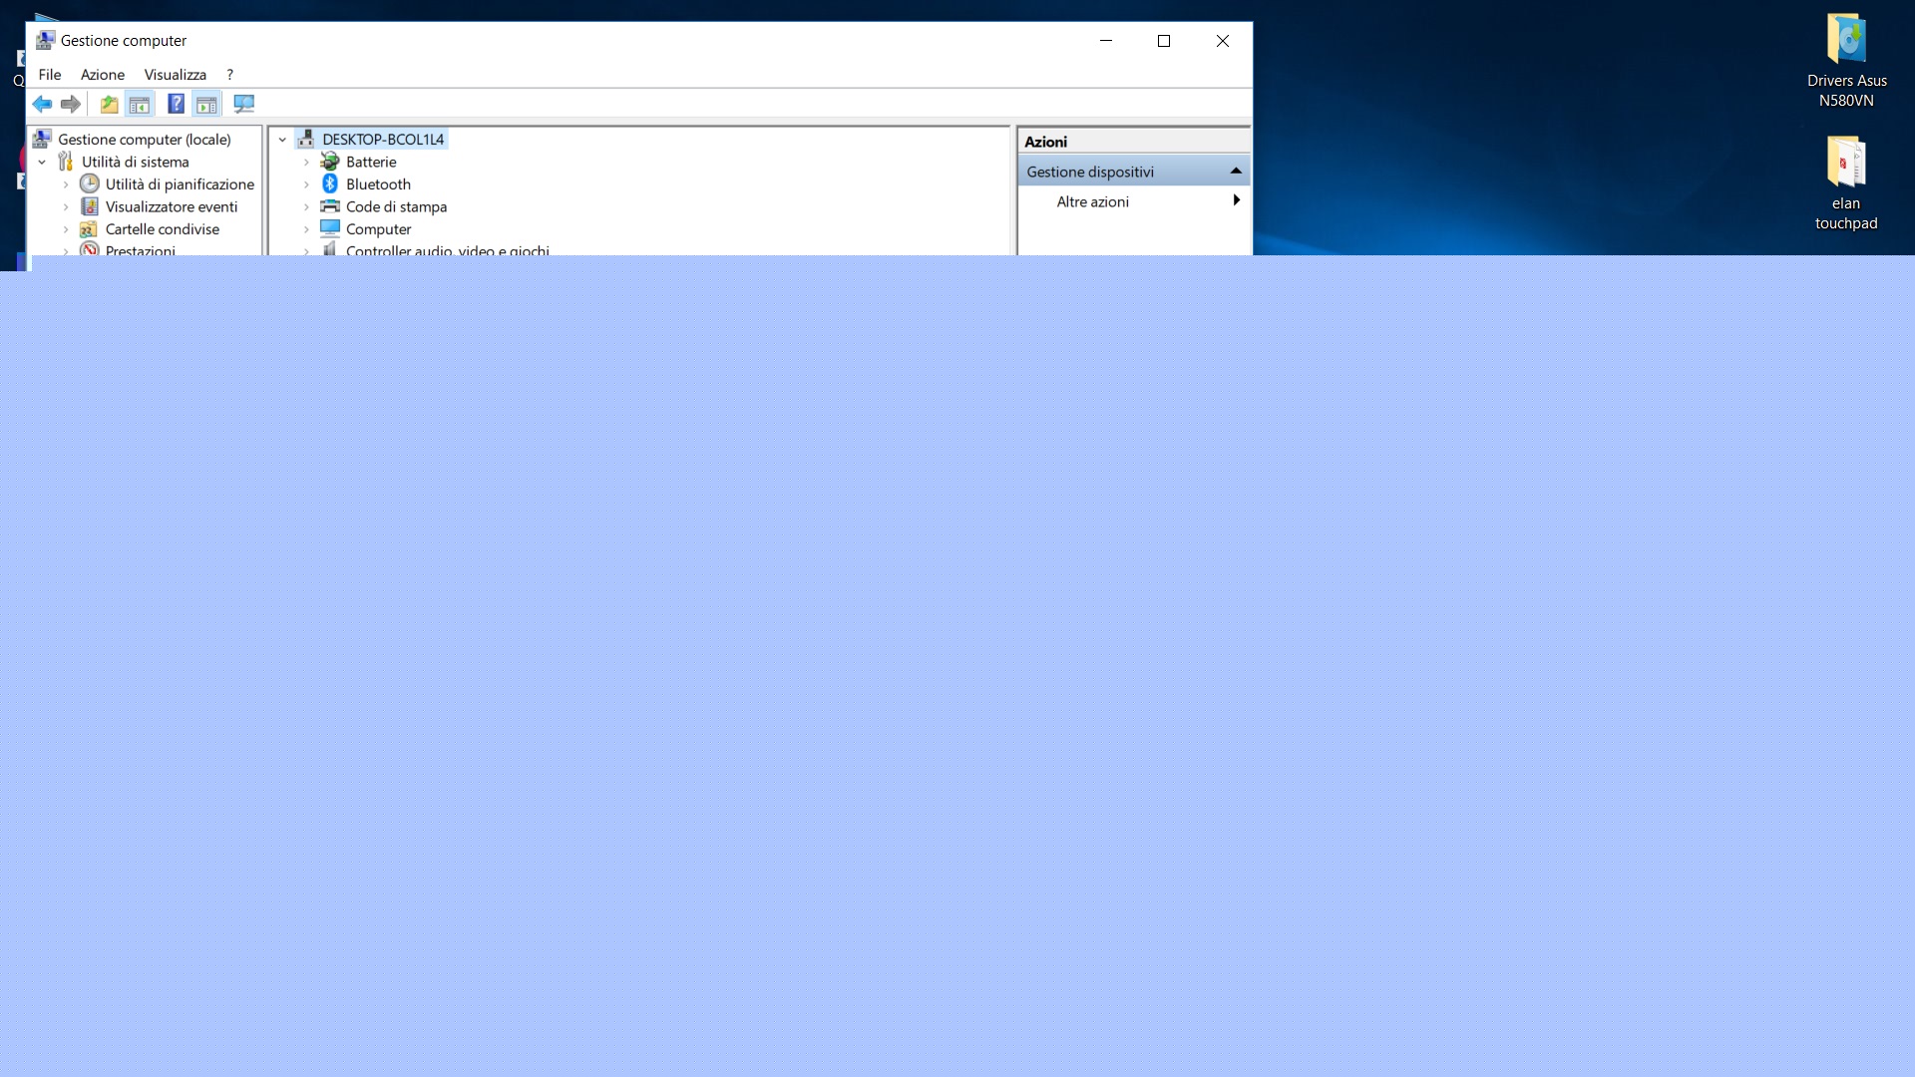Toggle the console tree pane button
1915x1077 pixels.
(x=140, y=104)
